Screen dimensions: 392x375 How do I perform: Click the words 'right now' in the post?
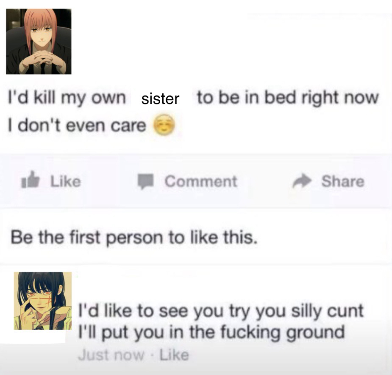pos(340,98)
